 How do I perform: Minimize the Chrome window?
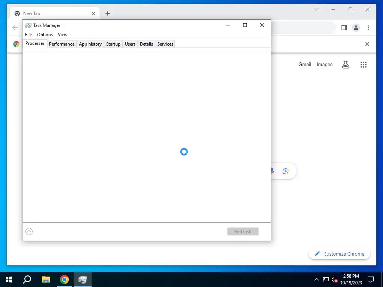(333, 9)
